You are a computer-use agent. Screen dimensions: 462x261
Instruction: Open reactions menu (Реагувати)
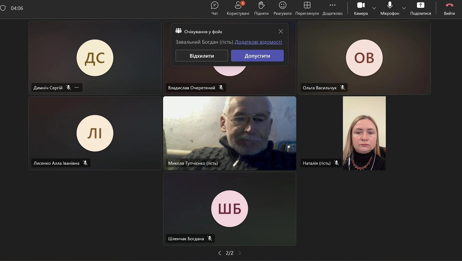click(x=282, y=8)
